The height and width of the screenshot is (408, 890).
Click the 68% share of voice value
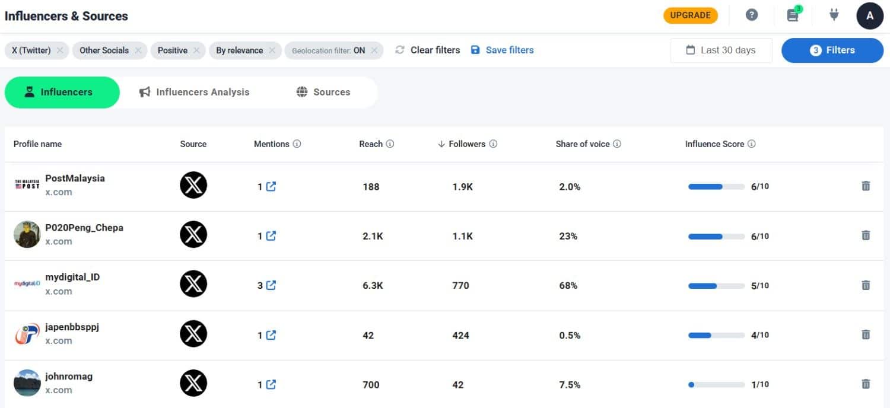pyautogui.click(x=568, y=286)
